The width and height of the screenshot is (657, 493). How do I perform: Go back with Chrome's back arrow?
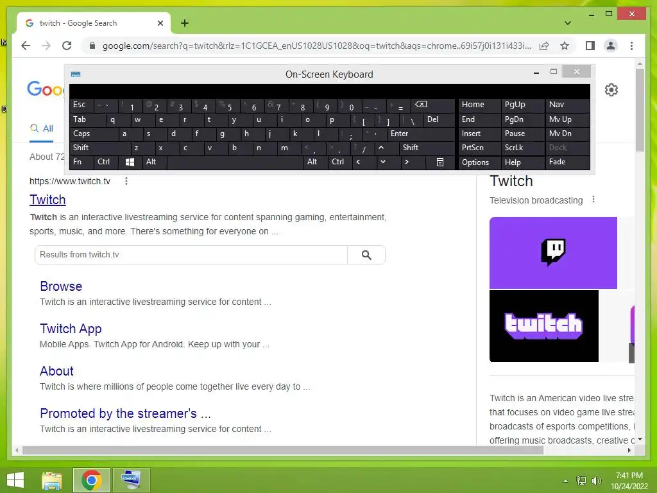[x=26, y=46]
